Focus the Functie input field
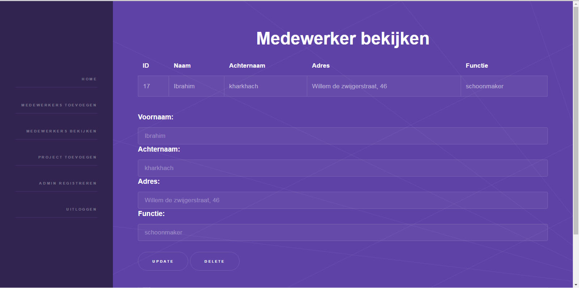The width and height of the screenshot is (579, 288). 343,232
